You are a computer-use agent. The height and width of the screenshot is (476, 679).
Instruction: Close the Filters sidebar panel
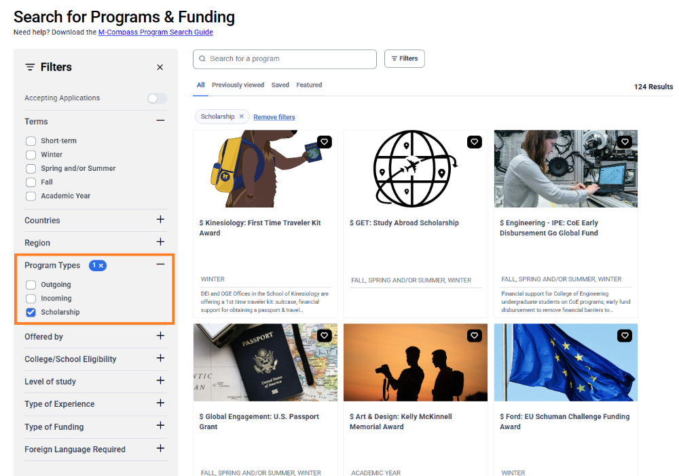pos(160,67)
